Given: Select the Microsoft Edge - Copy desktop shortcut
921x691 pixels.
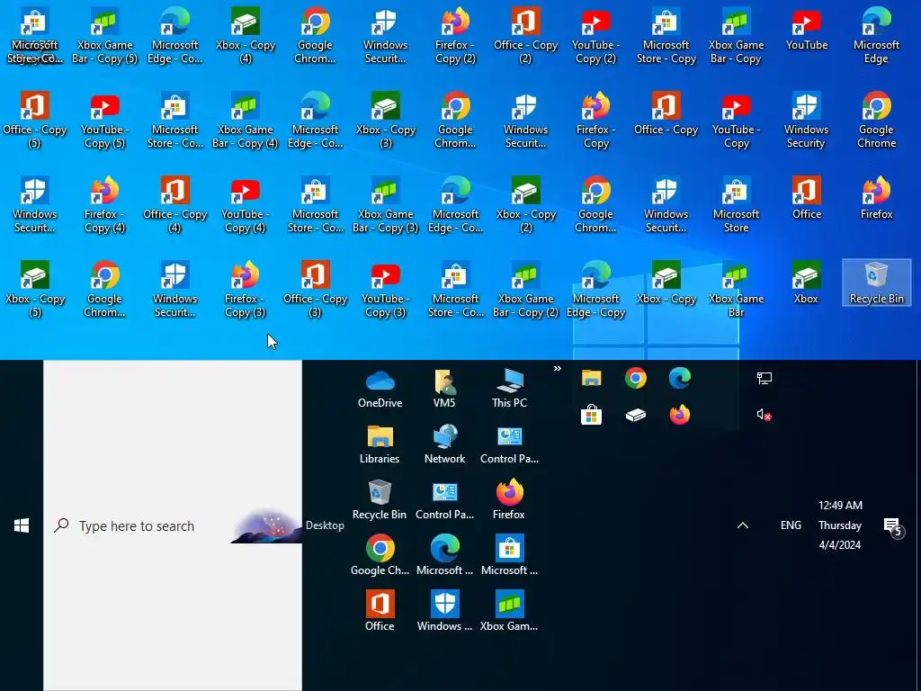Looking at the screenshot, I should tap(595, 291).
